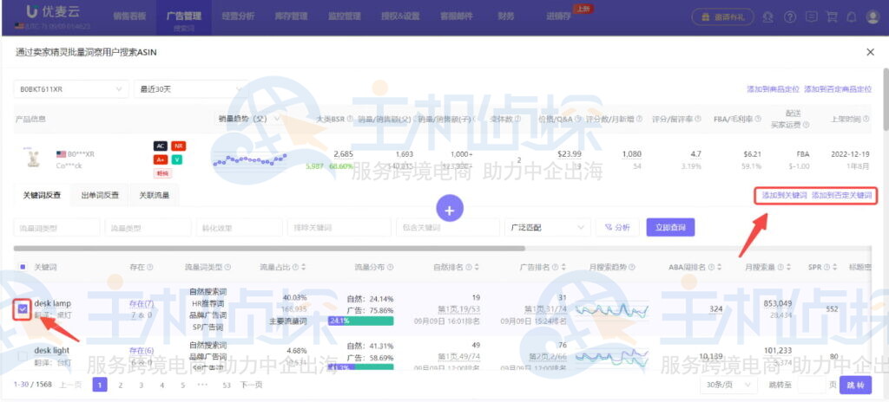Open the help question mark icon
889x402 pixels.
tap(790, 17)
